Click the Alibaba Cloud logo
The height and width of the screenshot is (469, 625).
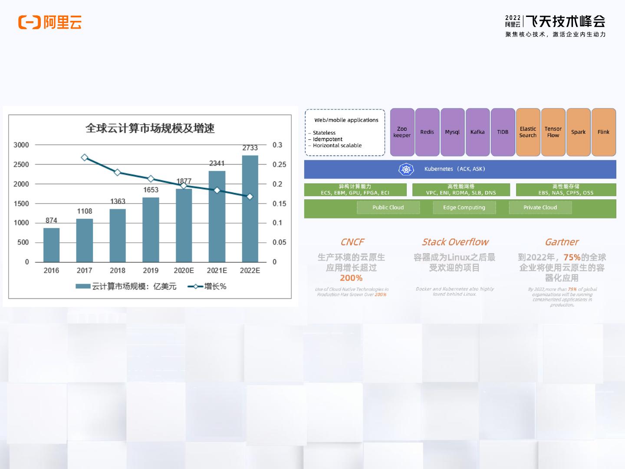click(x=50, y=22)
